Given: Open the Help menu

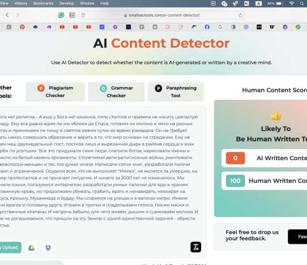Looking at the screenshot, I should pos(105,3).
